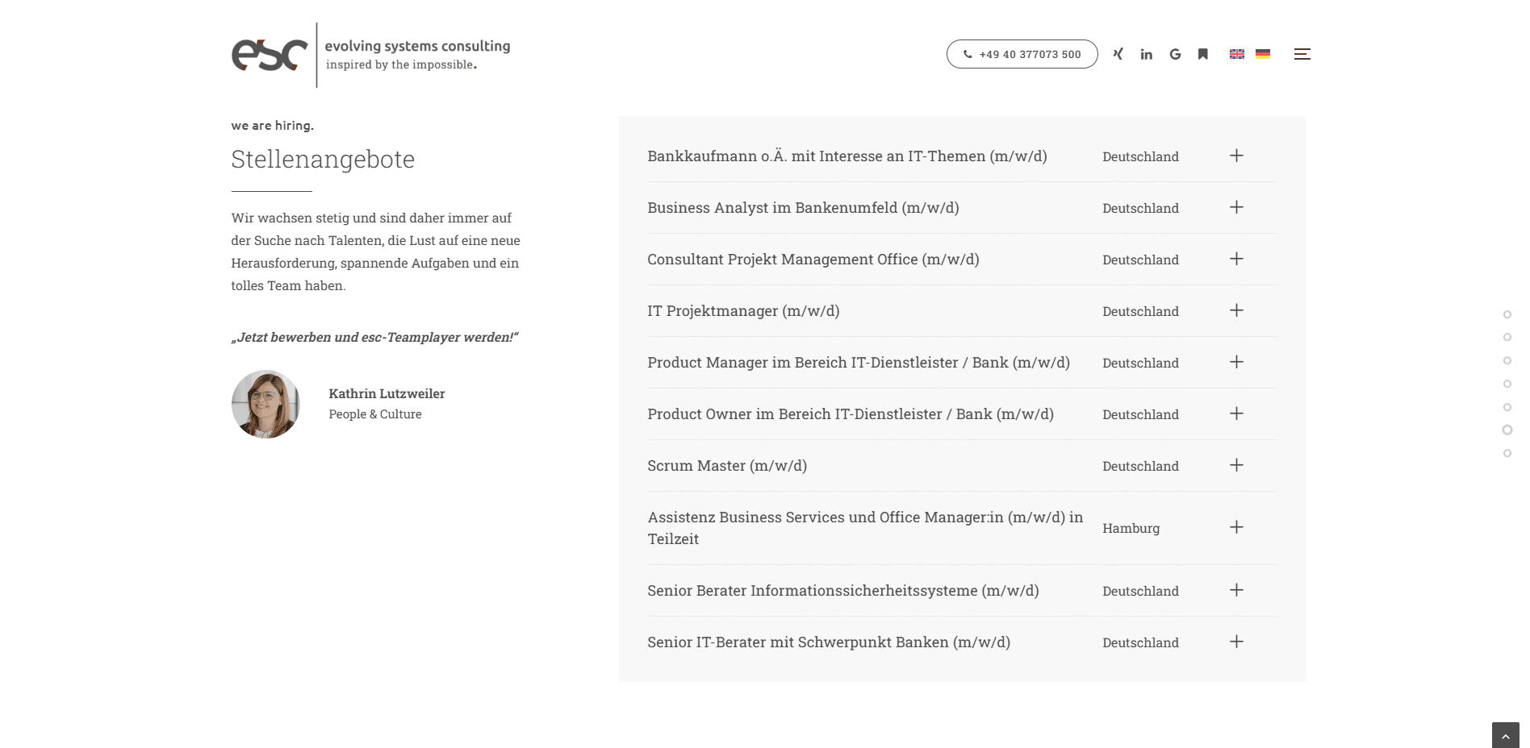This screenshot has width=1530, height=748.
Task: Open the hamburger menu icon
Action: [x=1302, y=54]
